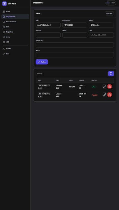Image resolution: width=119 pixels, height=210 pixels.
Task: Open the API settings page
Action: coord(15,42)
